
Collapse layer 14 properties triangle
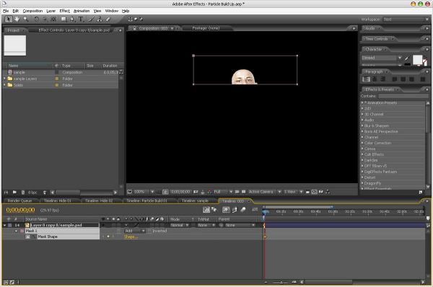4,225
